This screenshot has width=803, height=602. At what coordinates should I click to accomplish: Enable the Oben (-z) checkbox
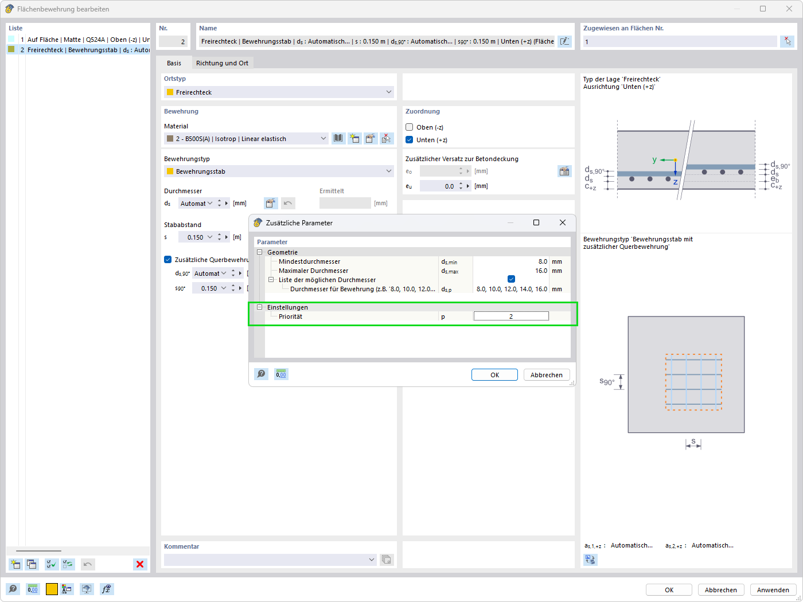tap(410, 127)
